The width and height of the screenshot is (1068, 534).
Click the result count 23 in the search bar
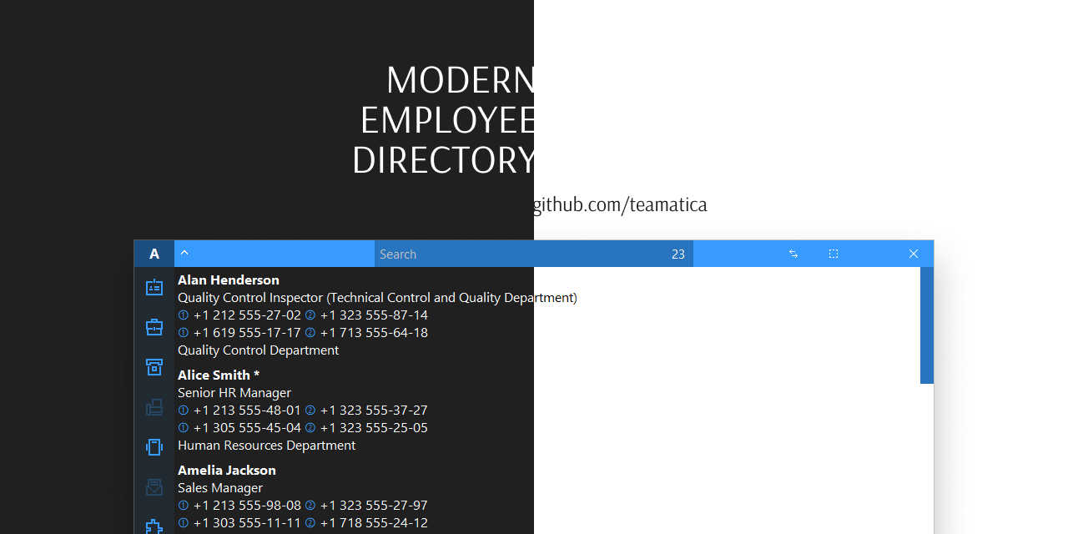678,254
